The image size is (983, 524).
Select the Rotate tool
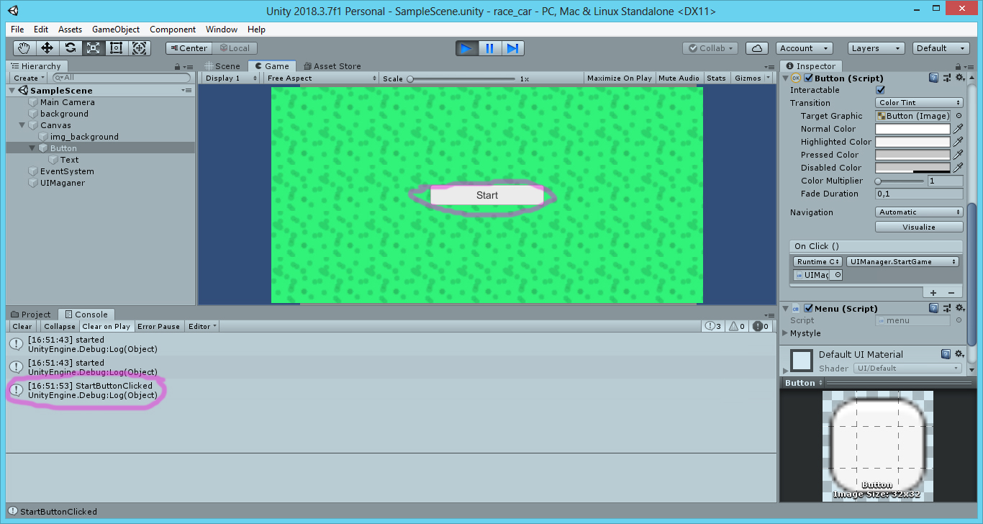71,48
